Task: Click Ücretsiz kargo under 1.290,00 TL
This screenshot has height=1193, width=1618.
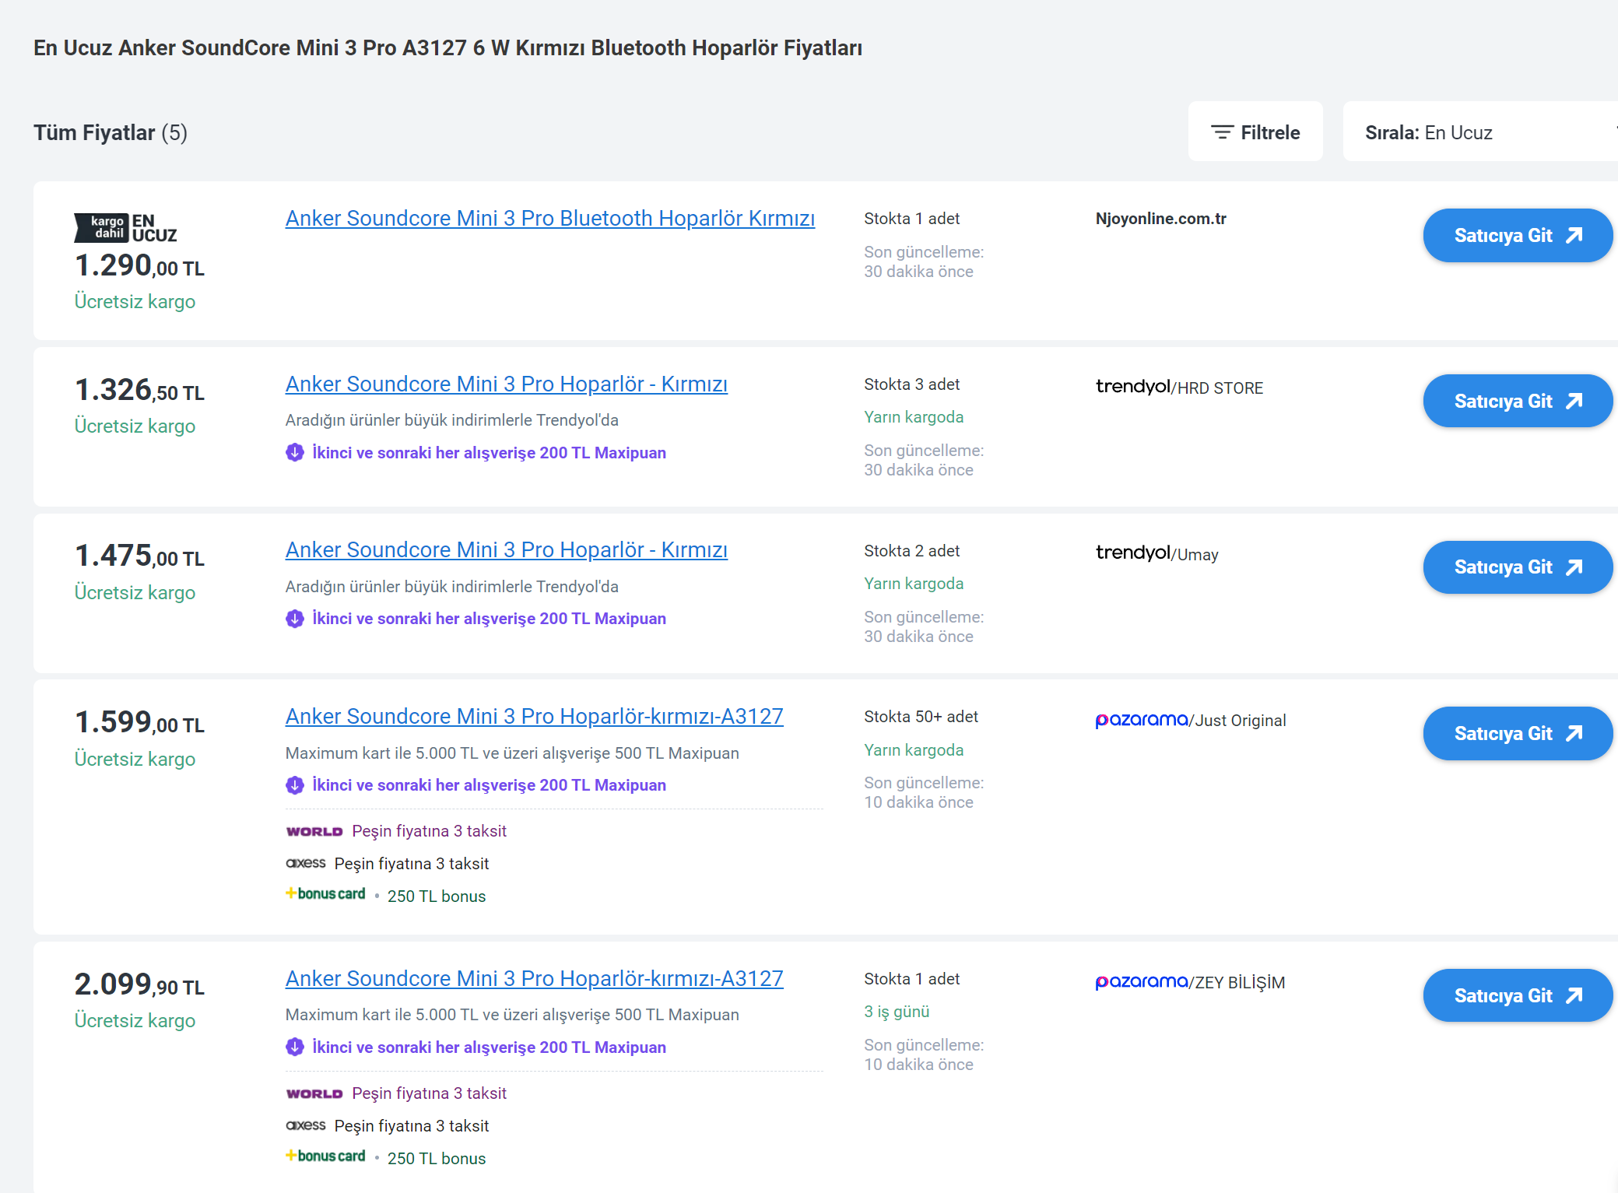Action: (x=135, y=302)
